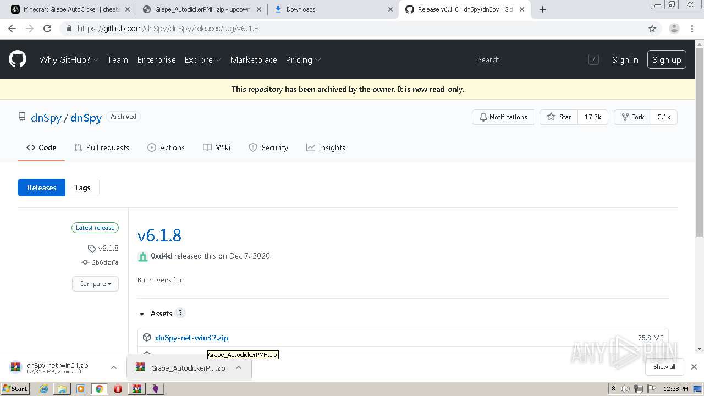704x396 pixels.
Task: Bookmark this page with the star icon
Action: 652,29
